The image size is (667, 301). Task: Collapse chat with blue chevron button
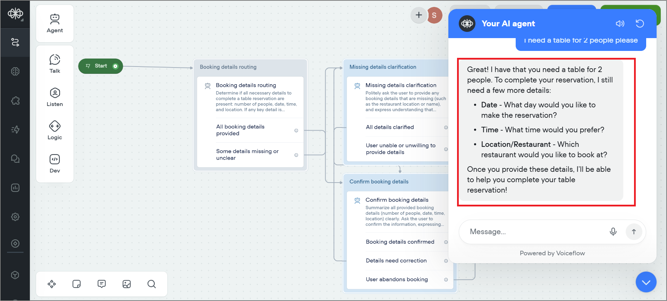[646, 282]
